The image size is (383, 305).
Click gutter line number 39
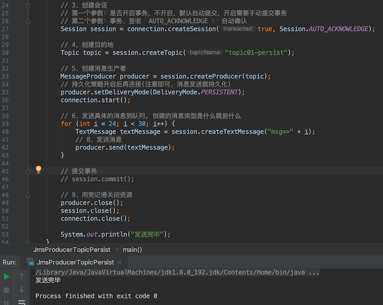point(5,124)
